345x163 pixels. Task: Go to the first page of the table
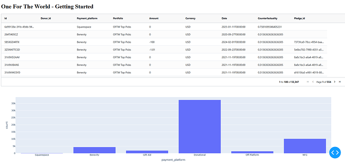[x=308, y=82]
